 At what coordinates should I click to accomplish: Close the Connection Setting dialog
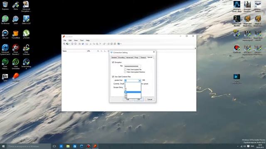pyautogui.click(x=154, y=52)
